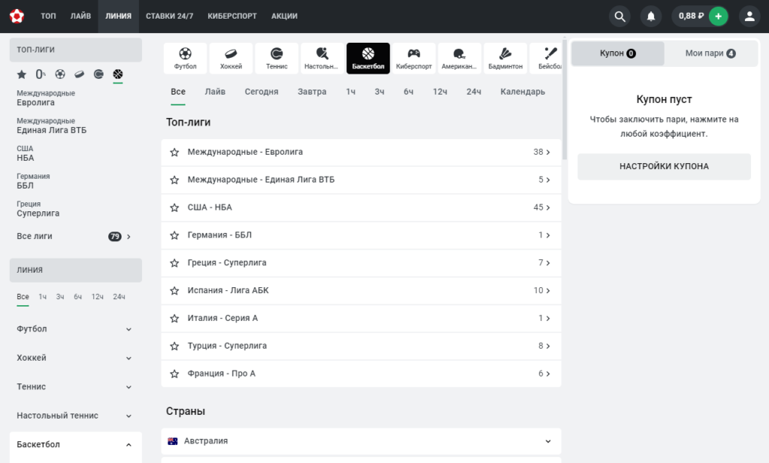Click main list vertical scrollbar

(565, 98)
